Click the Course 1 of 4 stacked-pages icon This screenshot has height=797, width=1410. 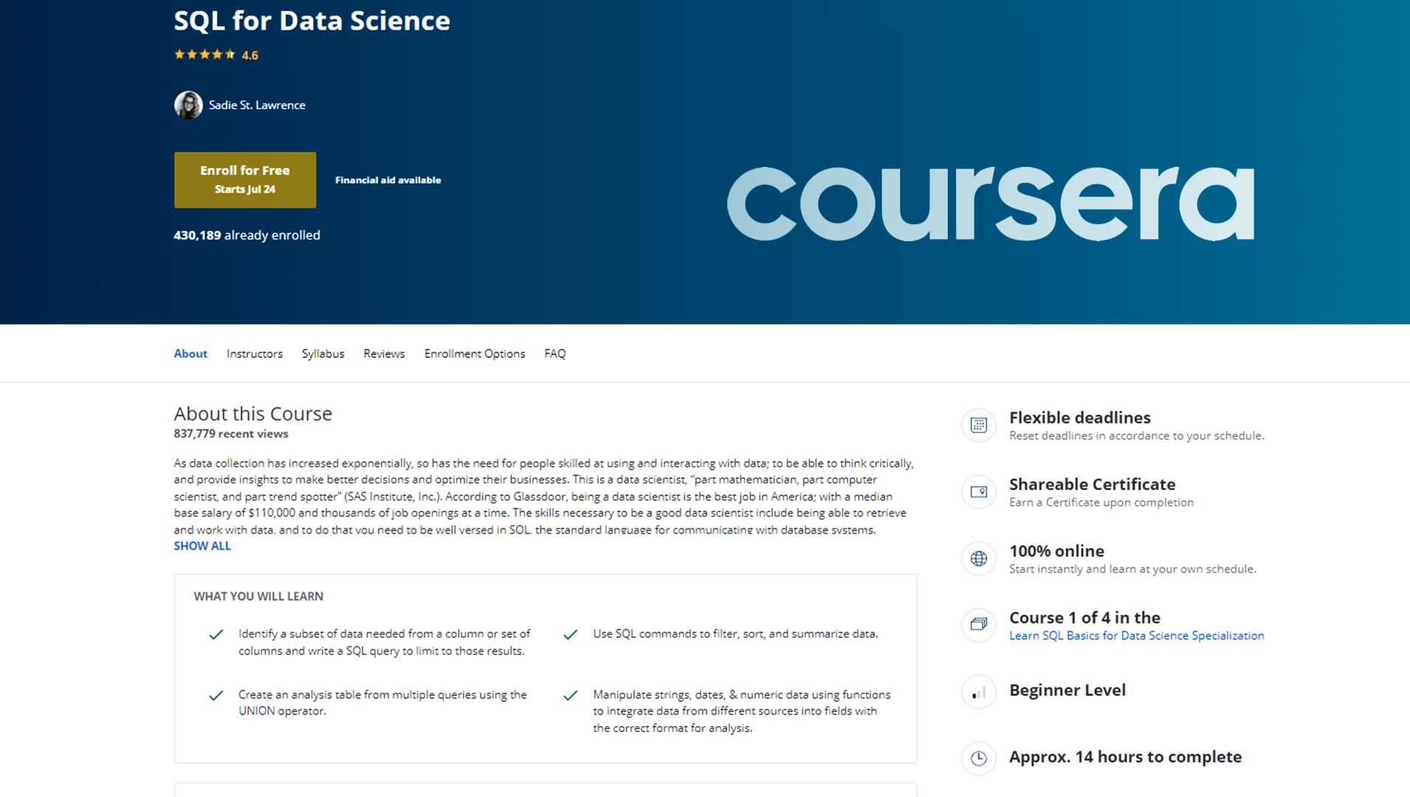[x=978, y=625]
